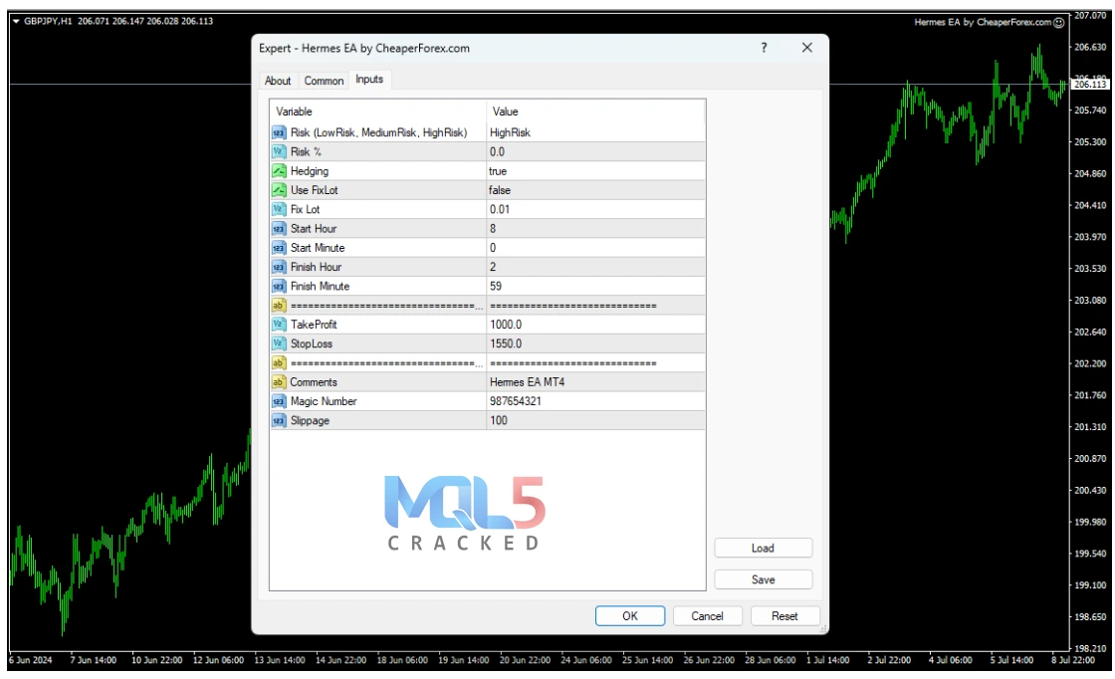Click the Comments variable name
The width and height of the screenshot is (1115, 679).
314,382
